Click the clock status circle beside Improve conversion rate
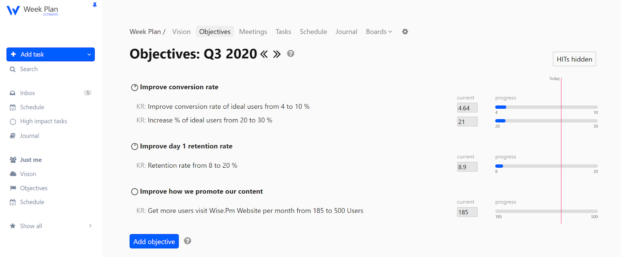Screen dimensions: 621x257 coord(134,87)
